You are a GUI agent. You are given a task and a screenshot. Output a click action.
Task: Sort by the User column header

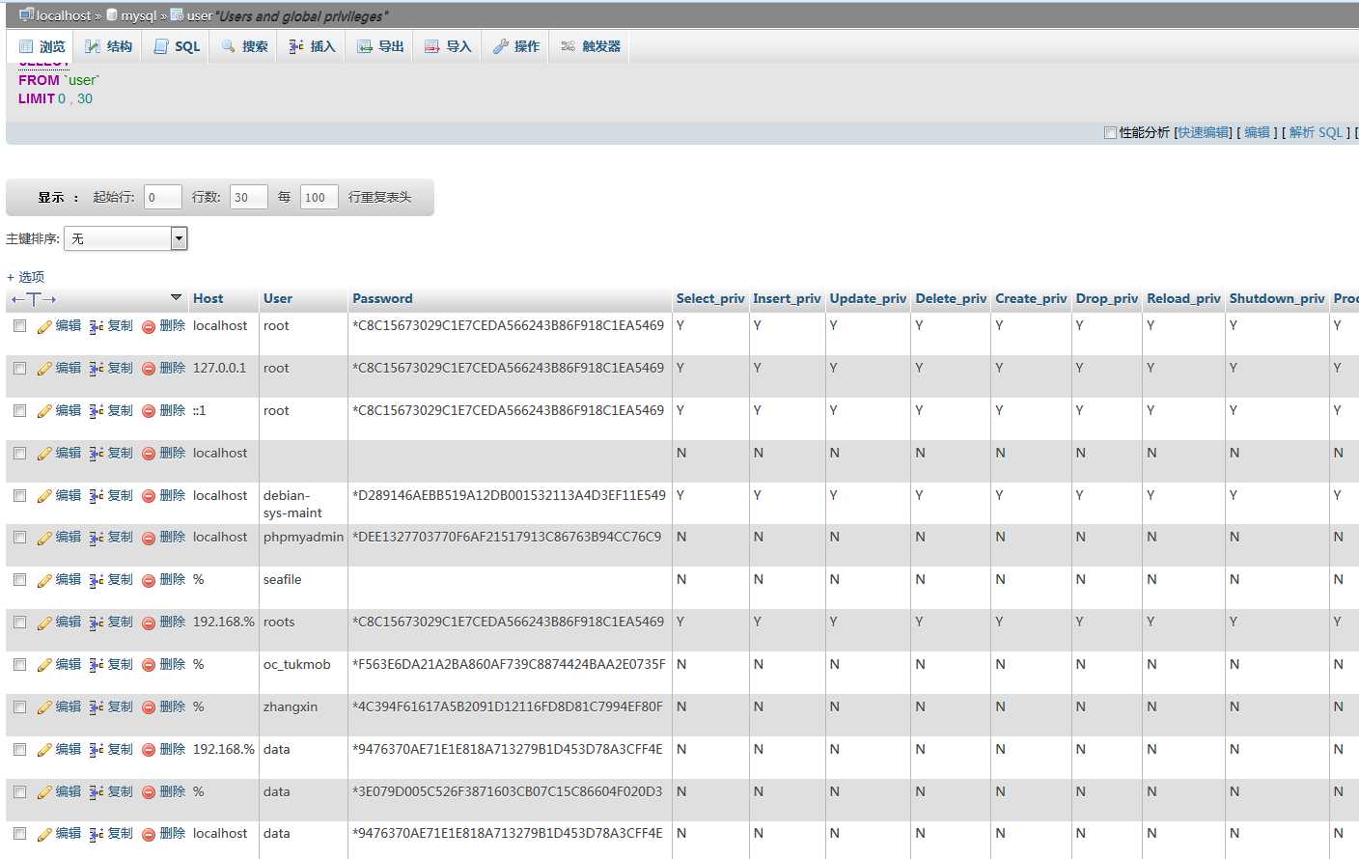pos(278,299)
